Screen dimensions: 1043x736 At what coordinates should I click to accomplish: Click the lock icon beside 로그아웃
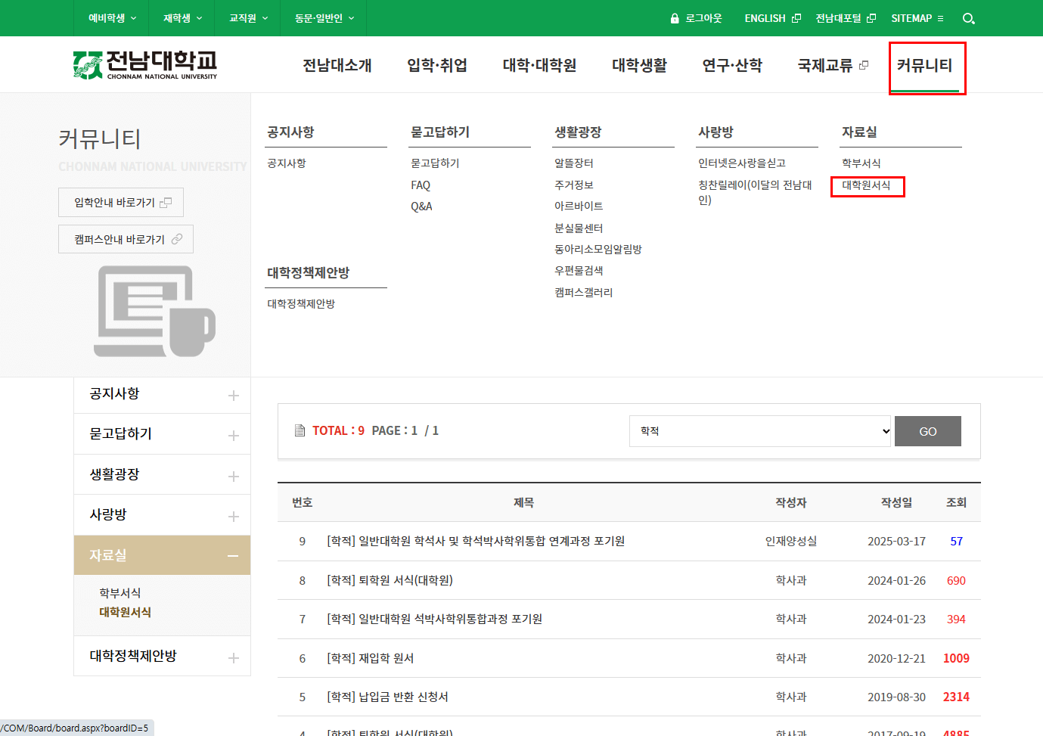[x=673, y=18]
